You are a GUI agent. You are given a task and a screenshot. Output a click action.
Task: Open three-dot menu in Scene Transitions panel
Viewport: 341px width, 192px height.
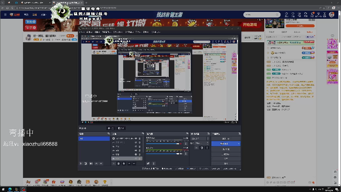pyautogui.click(x=207, y=148)
